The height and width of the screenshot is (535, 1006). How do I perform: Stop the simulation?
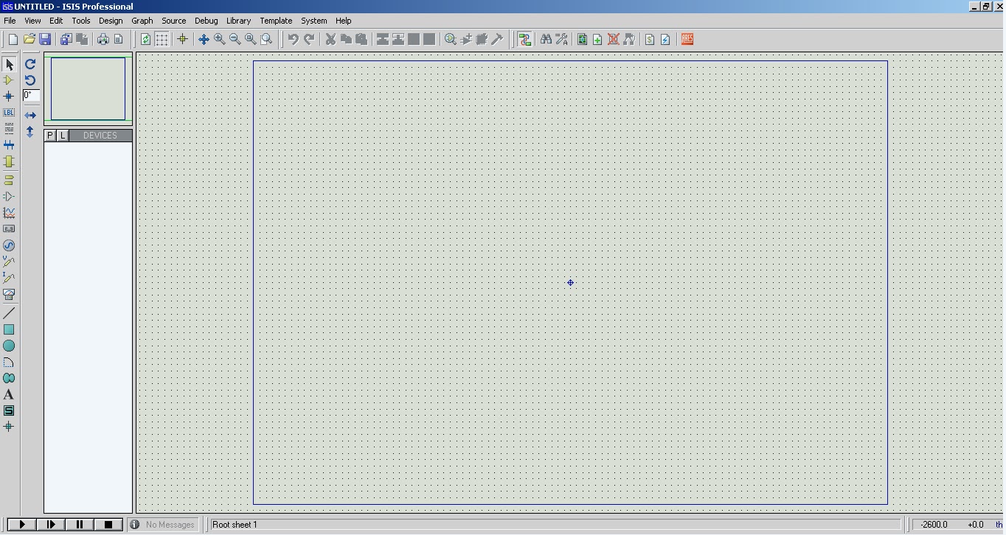108,525
